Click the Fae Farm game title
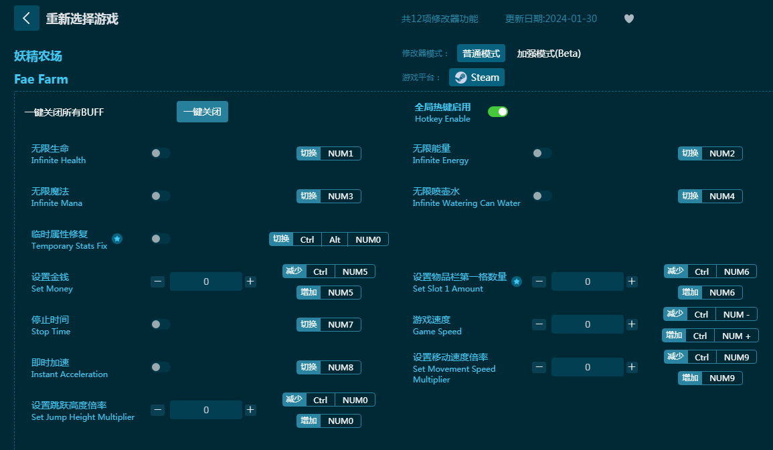 [41, 80]
